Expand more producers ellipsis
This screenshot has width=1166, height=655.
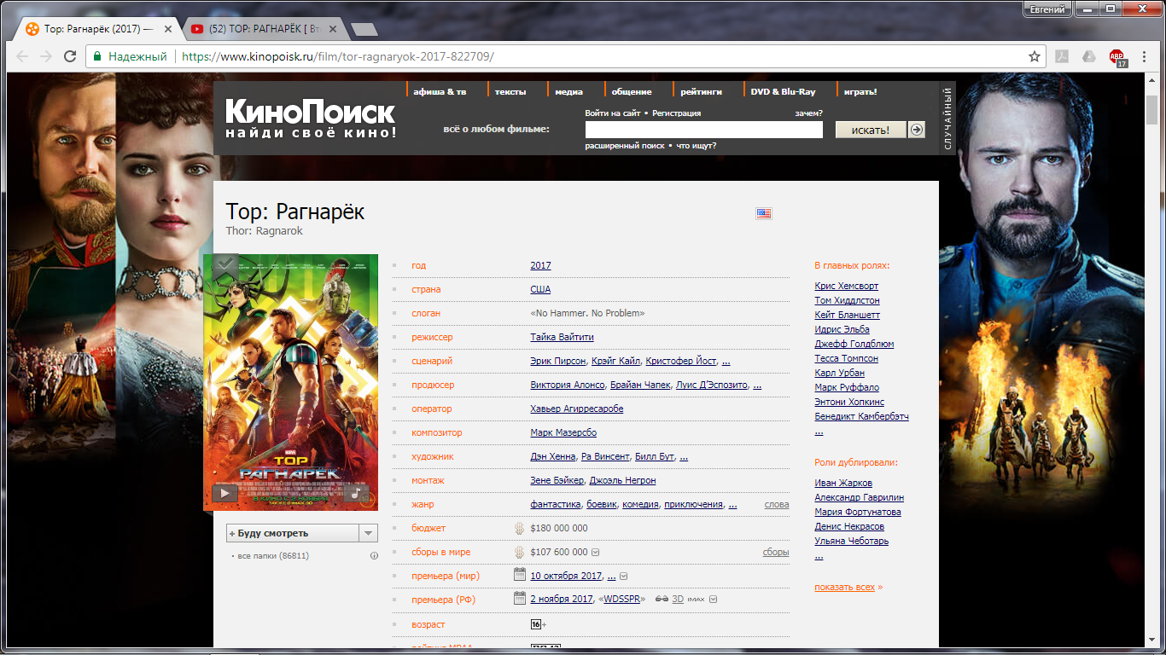click(x=757, y=385)
